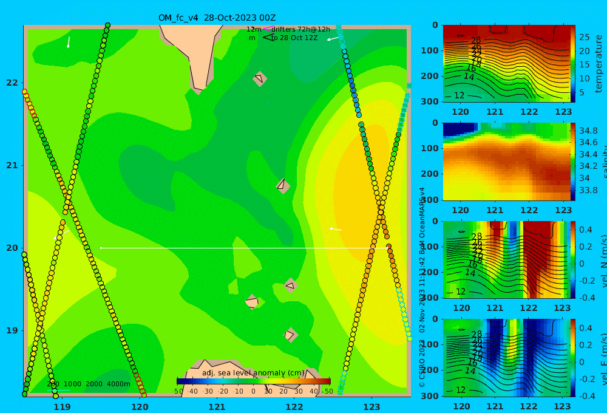Screen dimensions: 607x413
Task: Click longitude tick label 122 on main map
Action: (x=294, y=407)
